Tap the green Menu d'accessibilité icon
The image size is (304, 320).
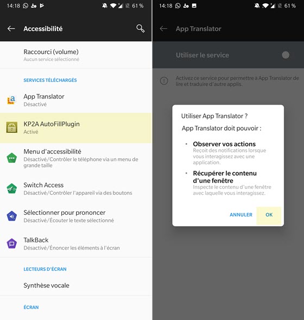(11, 158)
